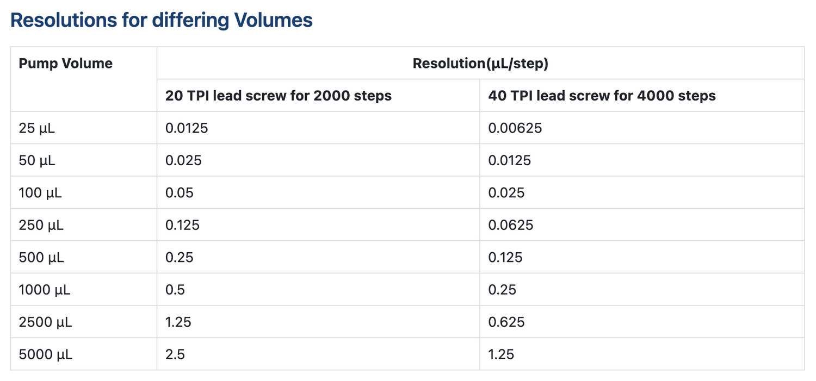Click the '50 µL' pump volume cell
The image size is (816, 381).
pos(38,161)
